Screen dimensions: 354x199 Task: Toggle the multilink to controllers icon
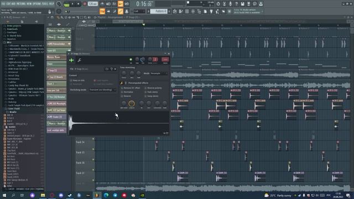pos(127,11)
